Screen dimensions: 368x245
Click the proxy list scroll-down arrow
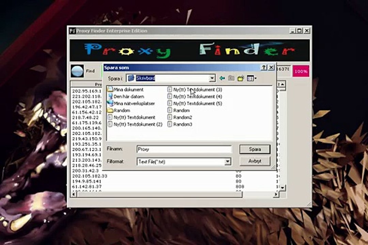click(x=282, y=187)
